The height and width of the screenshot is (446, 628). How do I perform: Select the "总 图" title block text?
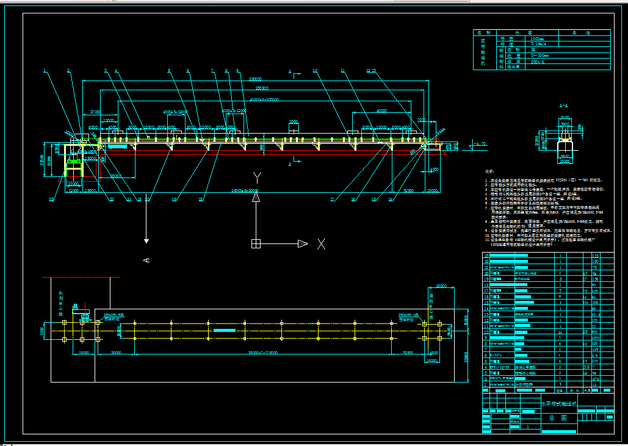[x=558, y=418]
